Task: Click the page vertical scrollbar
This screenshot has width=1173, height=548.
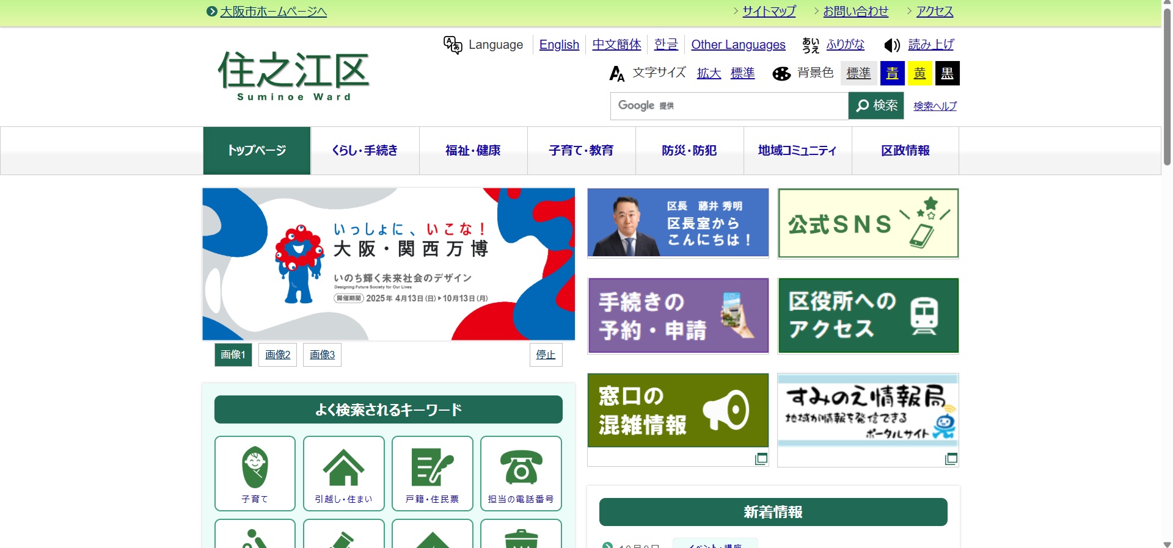Action: 1167,87
